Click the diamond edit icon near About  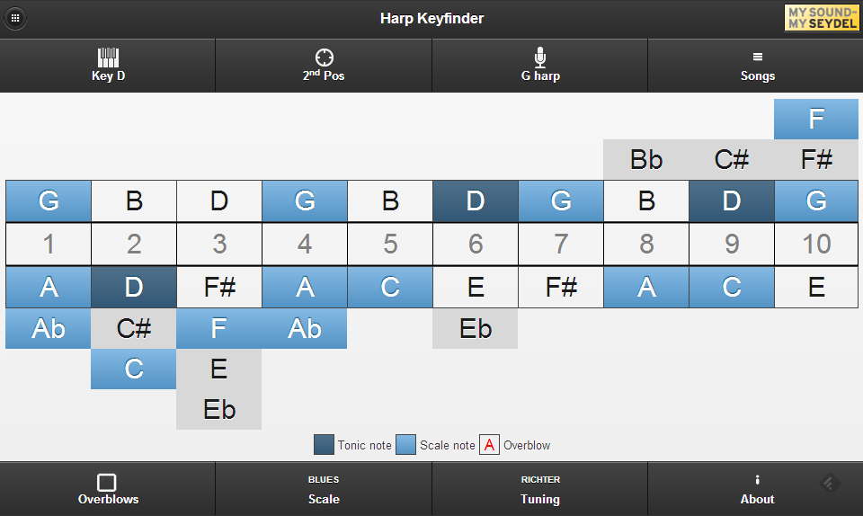click(831, 483)
